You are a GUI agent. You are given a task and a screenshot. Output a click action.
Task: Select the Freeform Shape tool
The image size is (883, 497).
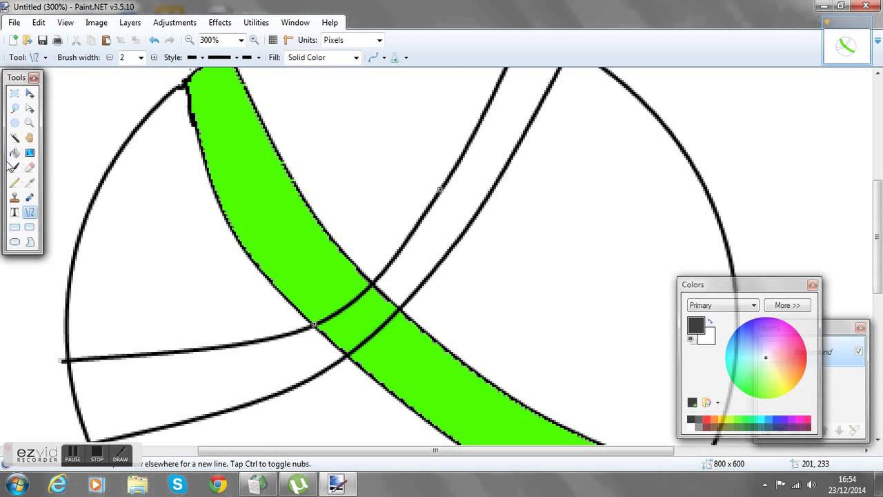(x=30, y=242)
